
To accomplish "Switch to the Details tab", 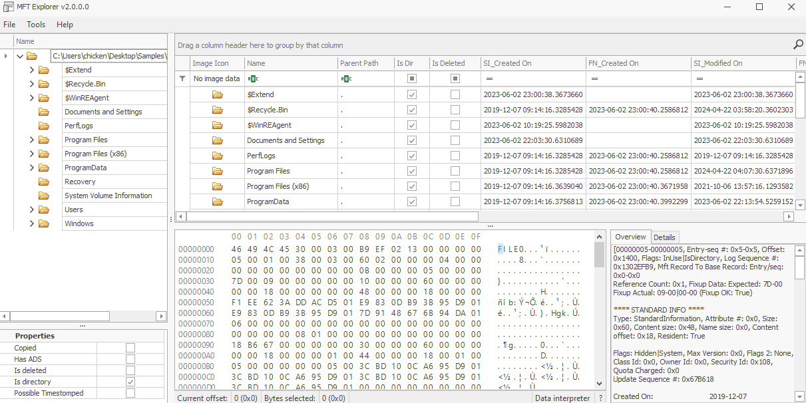I will click(664, 237).
